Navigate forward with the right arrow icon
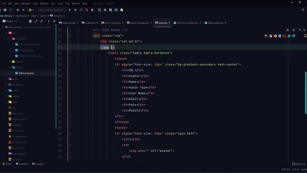The width and height of the screenshot is (307, 173). tap(24, 10)
